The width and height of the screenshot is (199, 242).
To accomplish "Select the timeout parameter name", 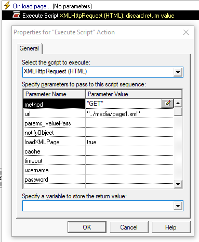I will [54, 161].
